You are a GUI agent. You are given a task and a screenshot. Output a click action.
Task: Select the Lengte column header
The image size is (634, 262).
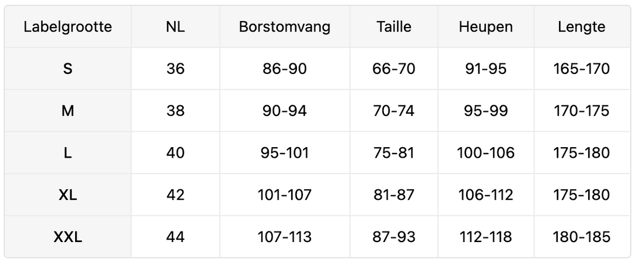click(x=581, y=27)
